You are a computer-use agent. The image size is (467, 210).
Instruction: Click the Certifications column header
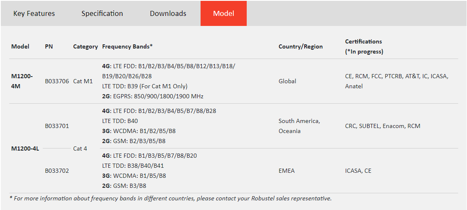(x=364, y=46)
